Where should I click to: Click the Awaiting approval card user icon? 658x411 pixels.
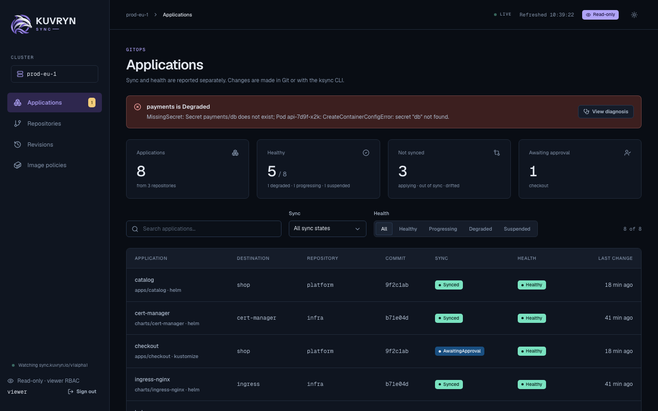point(627,153)
